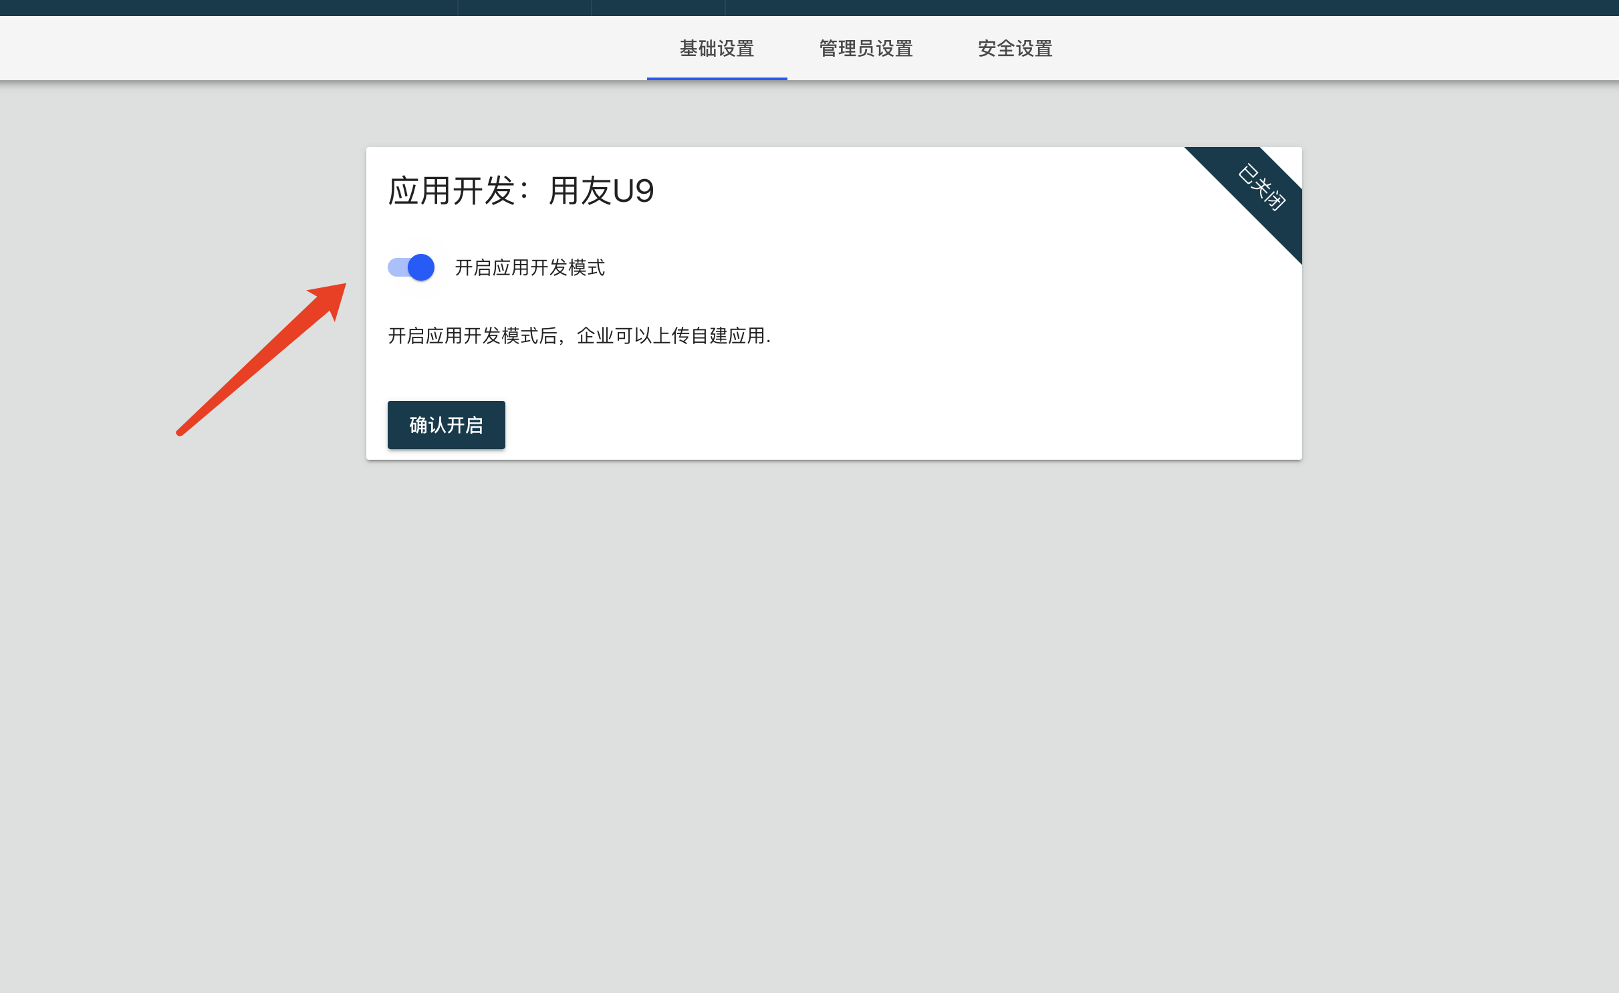Viewport: 1619px width, 993px height.
Task: Click the 企业可以上传自建应用 description text
Action: 673,335
